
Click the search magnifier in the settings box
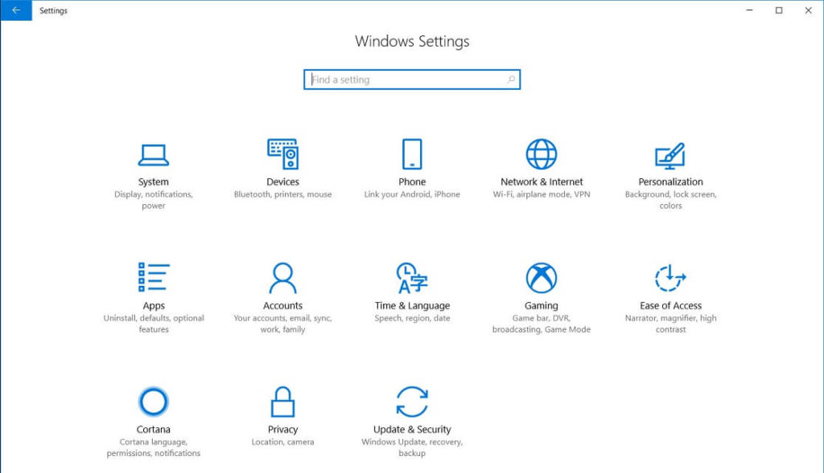510,80
